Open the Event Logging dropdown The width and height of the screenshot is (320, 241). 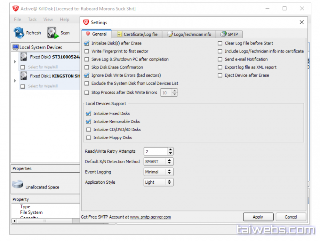[x=158, y=172]
